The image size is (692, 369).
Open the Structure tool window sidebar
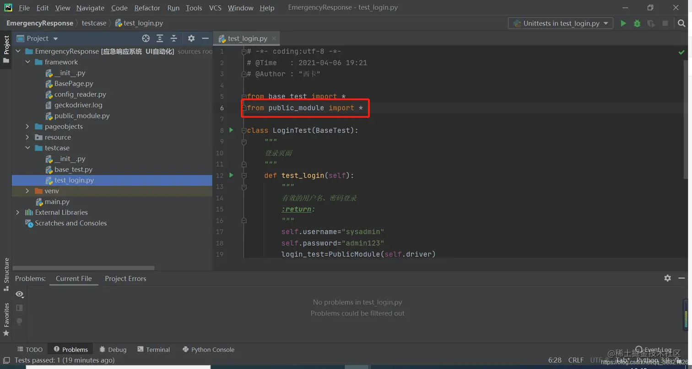tap(6, 274)
